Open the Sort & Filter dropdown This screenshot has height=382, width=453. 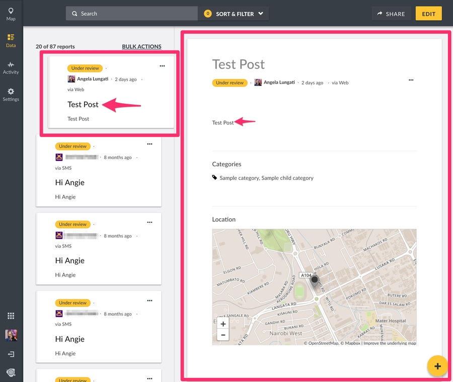click(234, 14)
